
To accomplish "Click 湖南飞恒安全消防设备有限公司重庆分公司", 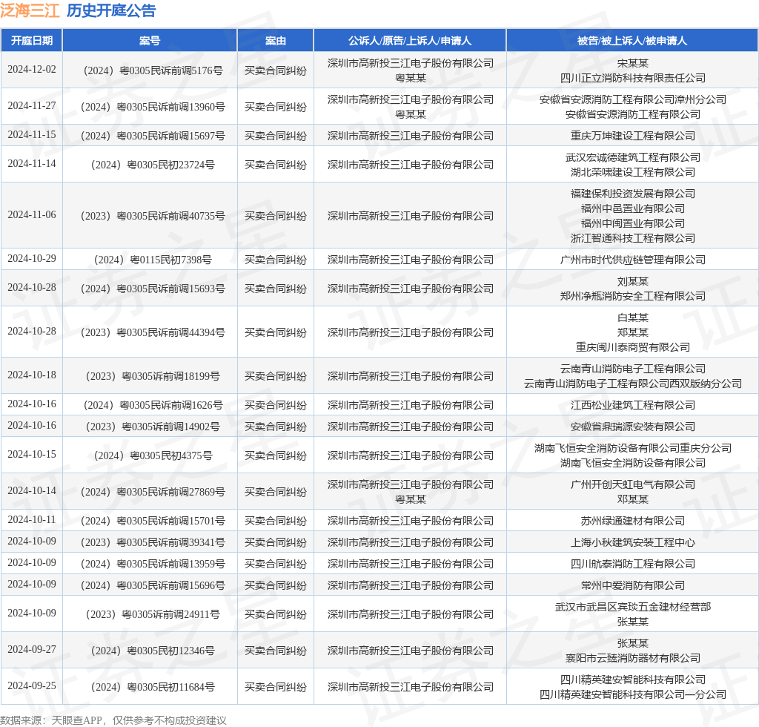I will tap(633, 449).
